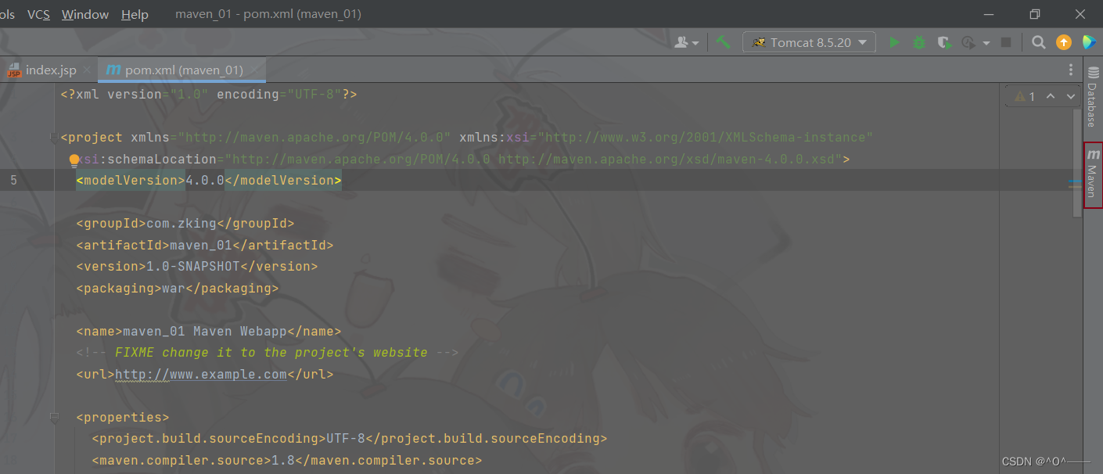Image resolution: width=1103 pixels, height=474 pixels.
Task: Click the groupId value com.zking
Action: click(181, 224)
